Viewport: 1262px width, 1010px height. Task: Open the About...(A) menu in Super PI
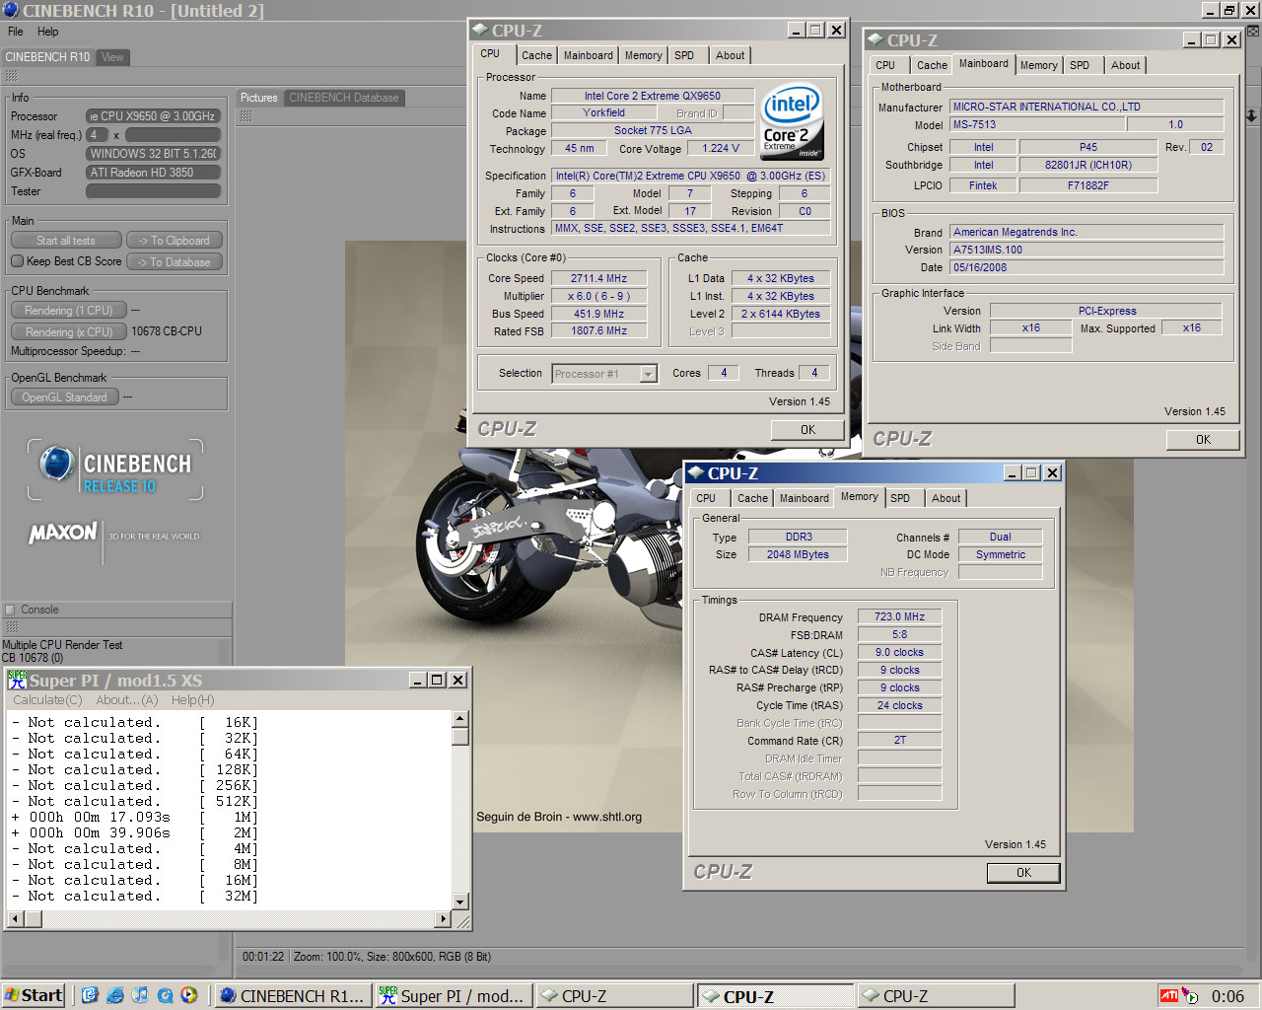pos(126,700)
